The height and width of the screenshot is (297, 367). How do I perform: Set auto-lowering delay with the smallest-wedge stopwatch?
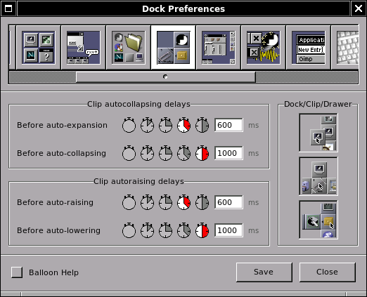point(147,230)
